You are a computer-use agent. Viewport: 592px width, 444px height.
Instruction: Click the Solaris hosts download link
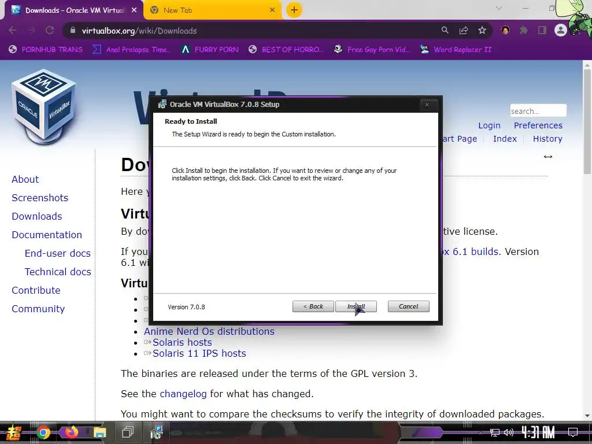point(182,342)
